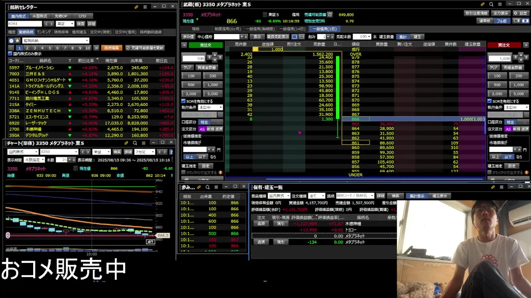The height and width of the screenshot is (298, 531).
Task: Open 監視銘柄 watchlist dropdown
Action: click(x=55, y=41)
